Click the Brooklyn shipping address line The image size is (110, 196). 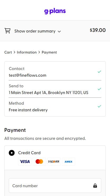(49, 93)
